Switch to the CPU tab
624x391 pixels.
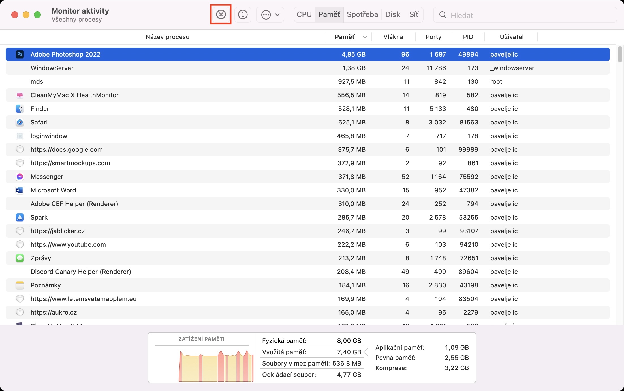(x=304, y=14)
